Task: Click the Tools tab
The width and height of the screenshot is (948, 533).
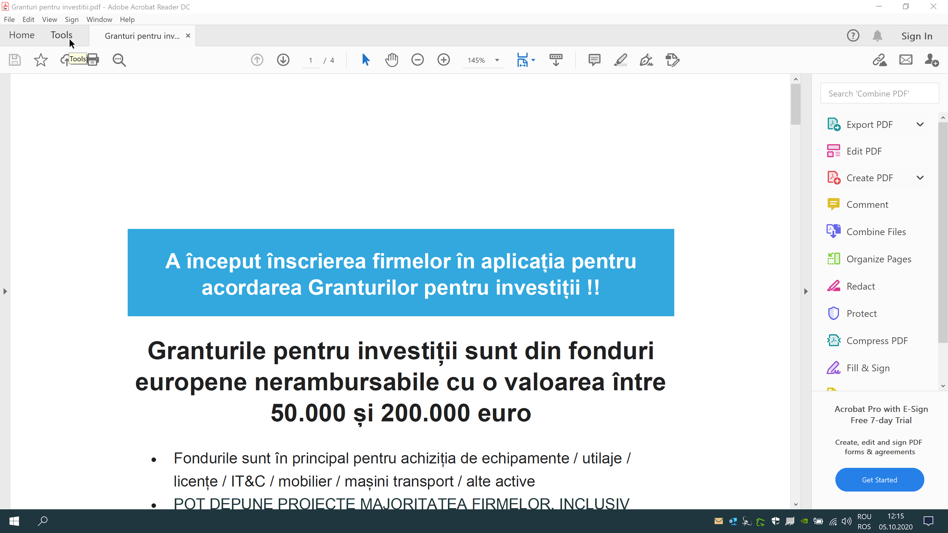Action: [x=62, y=35]
